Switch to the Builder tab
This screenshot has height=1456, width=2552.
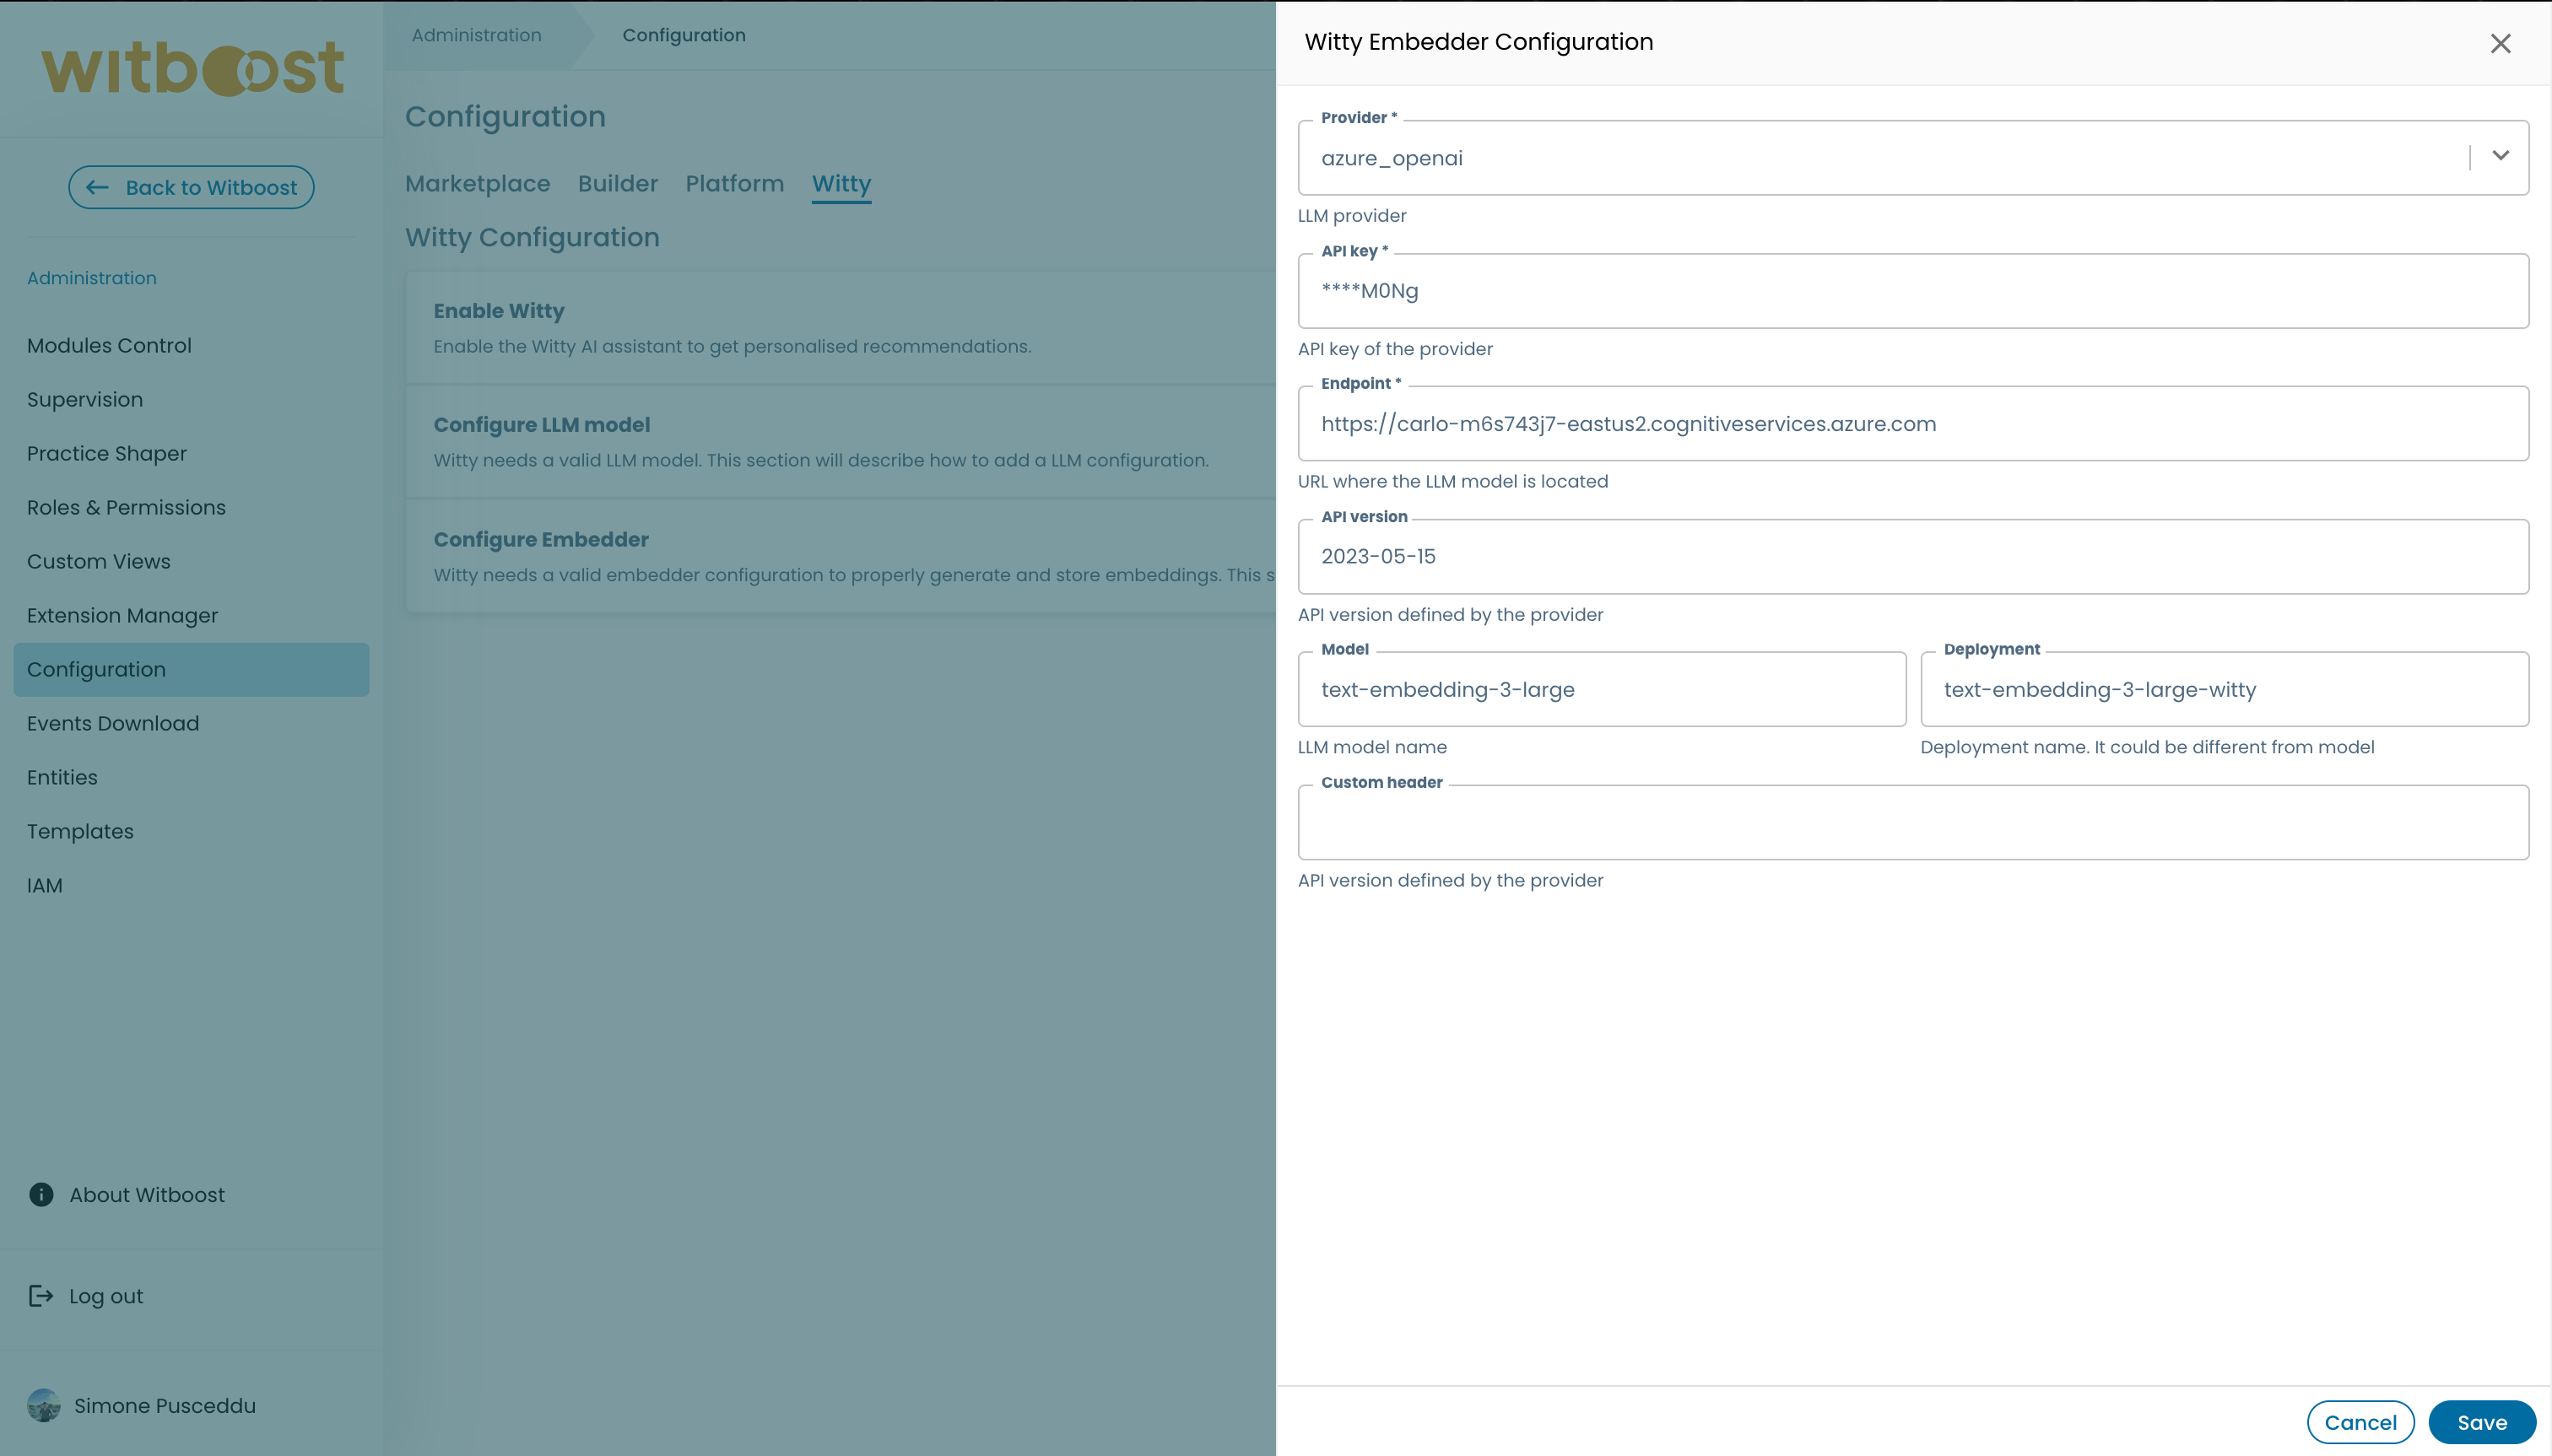tap(617, 184)
